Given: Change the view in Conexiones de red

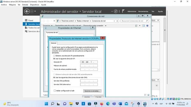Looking at the screenshot, I should (136, 26).
